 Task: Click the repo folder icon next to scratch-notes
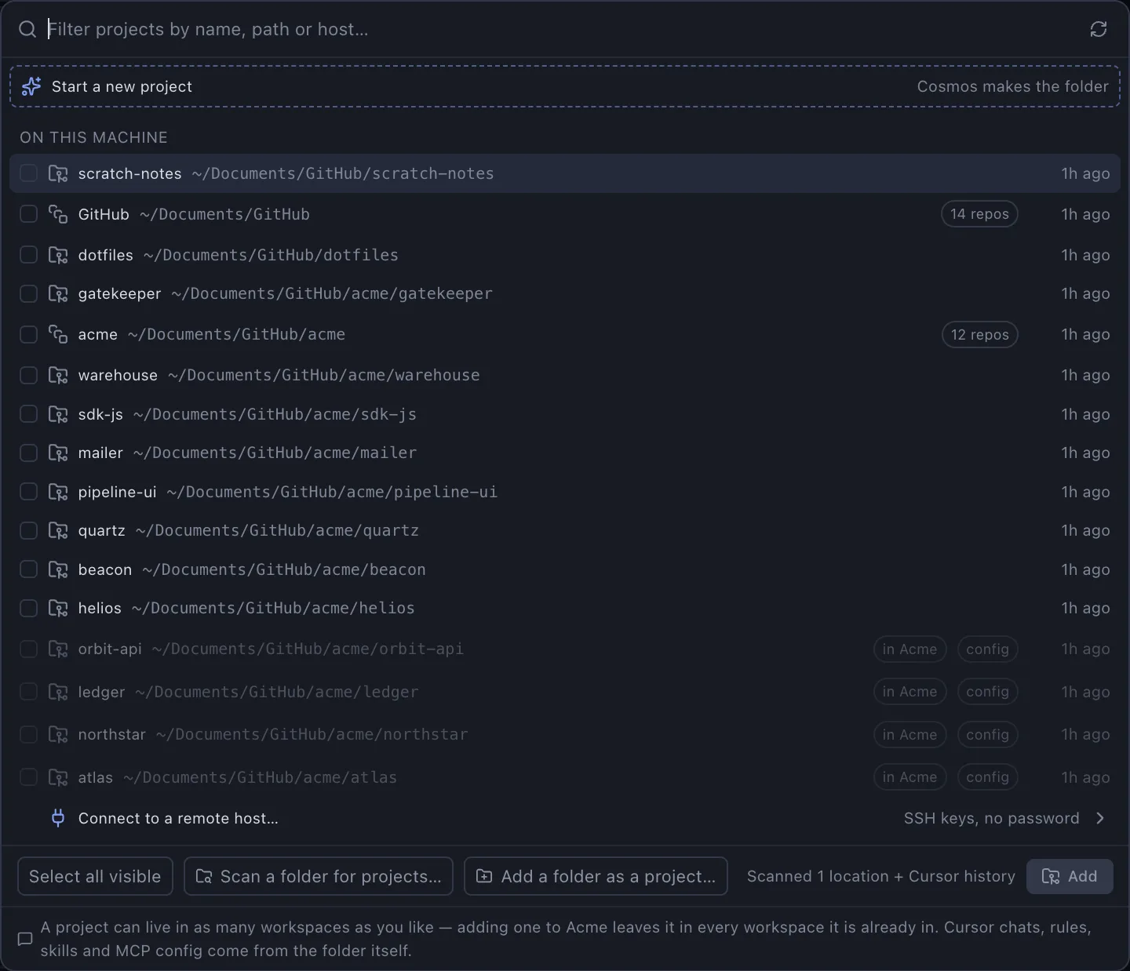[x=58, y=173]
